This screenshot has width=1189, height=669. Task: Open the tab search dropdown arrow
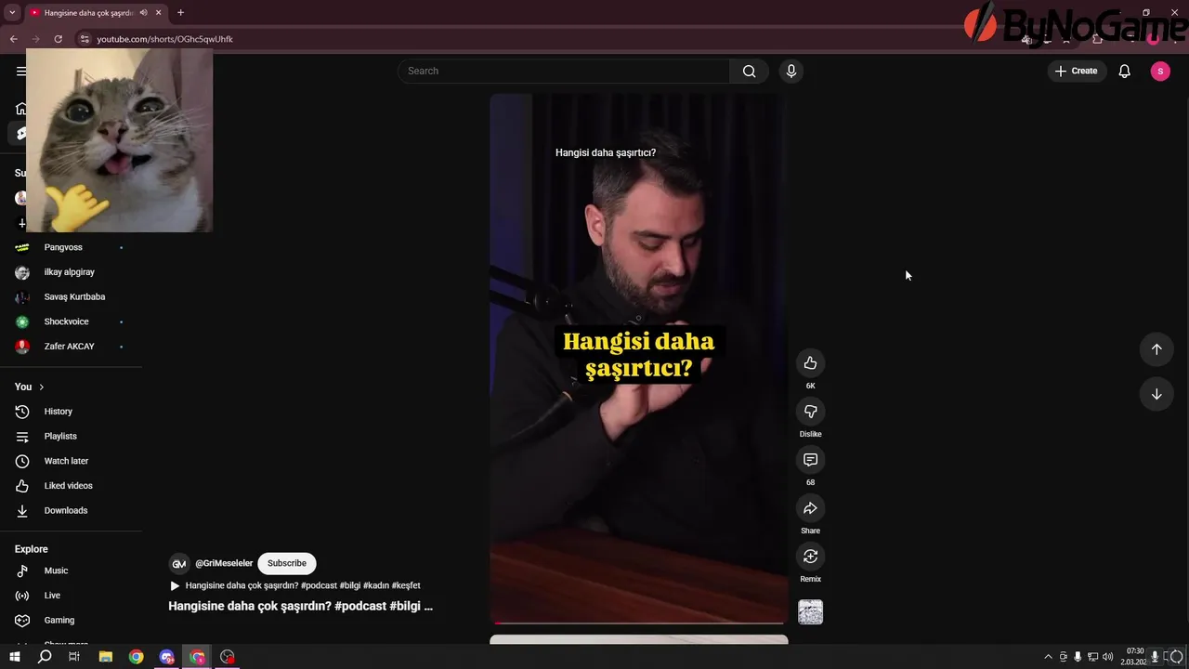click(12, 13)
